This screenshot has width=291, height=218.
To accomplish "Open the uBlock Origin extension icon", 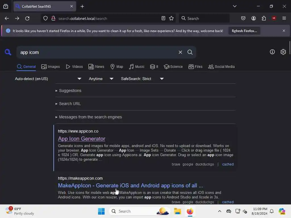I will point(274,18).
